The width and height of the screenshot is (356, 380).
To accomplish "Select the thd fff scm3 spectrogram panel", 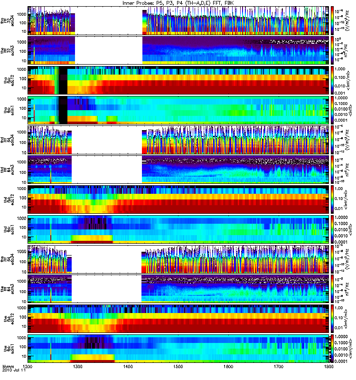I will pos(178,170).
